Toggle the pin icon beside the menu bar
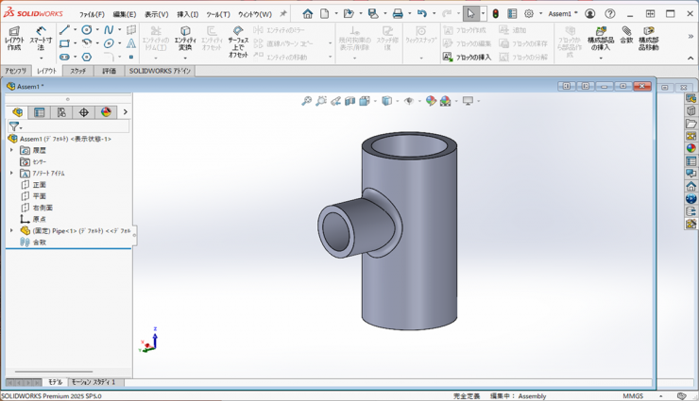The width and height of the screenshot is (699, 401). pyautogui.click(x=282, y=14)
